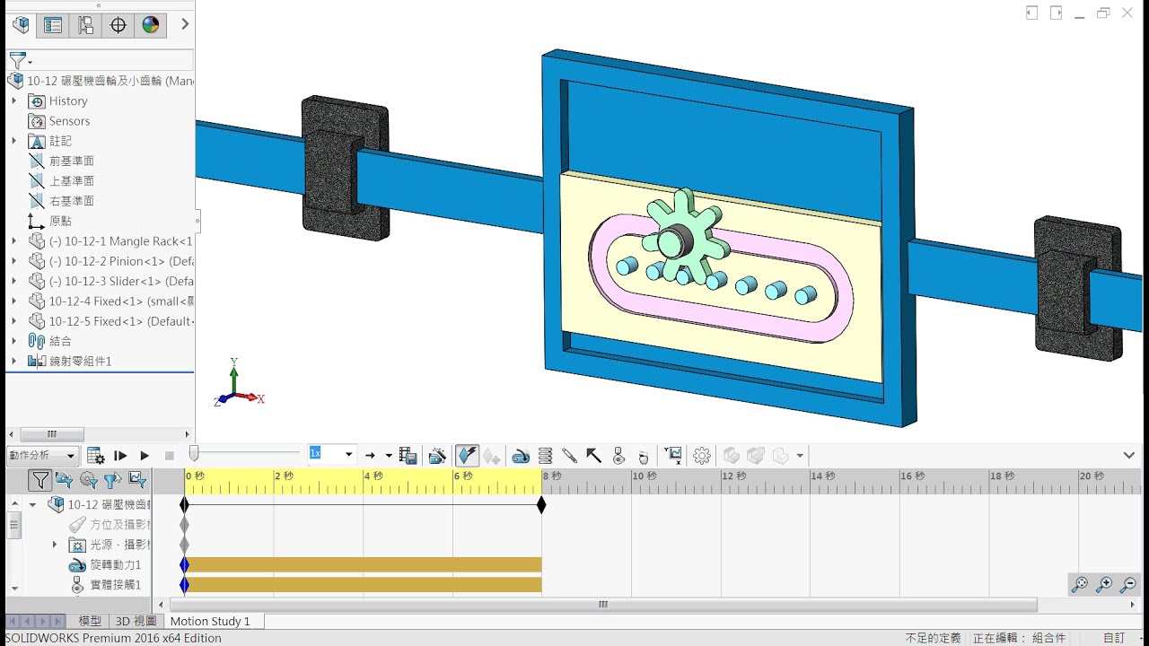Toggle the Filter Selected button

112,480
